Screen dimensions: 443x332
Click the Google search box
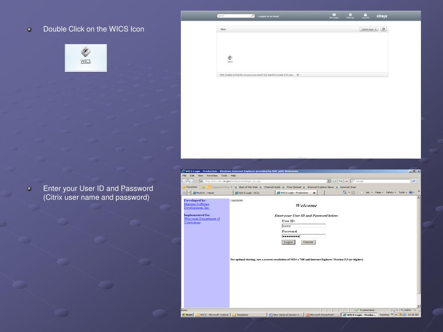click(381, 181)
